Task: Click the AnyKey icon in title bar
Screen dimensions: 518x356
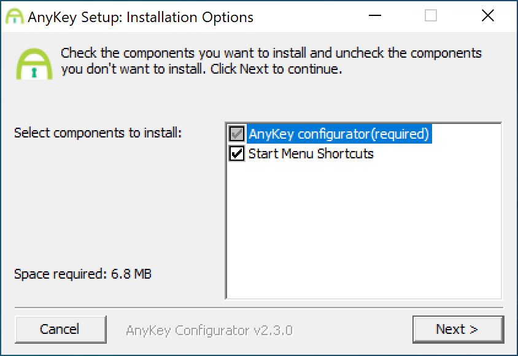Action: pos(15,16)
